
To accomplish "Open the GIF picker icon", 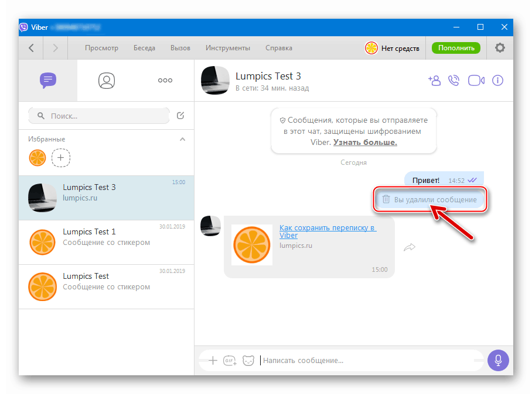I will [230, 361].
